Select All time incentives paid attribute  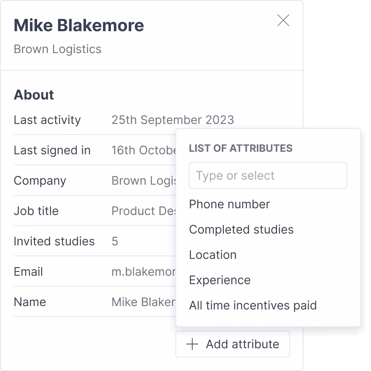pyautogui.click(x=253, y=305)
